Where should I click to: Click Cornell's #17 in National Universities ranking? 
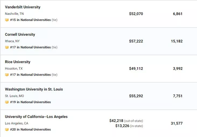click(31, 47)
